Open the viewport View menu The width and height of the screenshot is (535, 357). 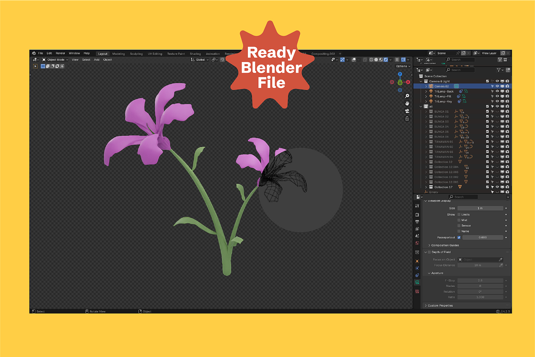(75, 59)
